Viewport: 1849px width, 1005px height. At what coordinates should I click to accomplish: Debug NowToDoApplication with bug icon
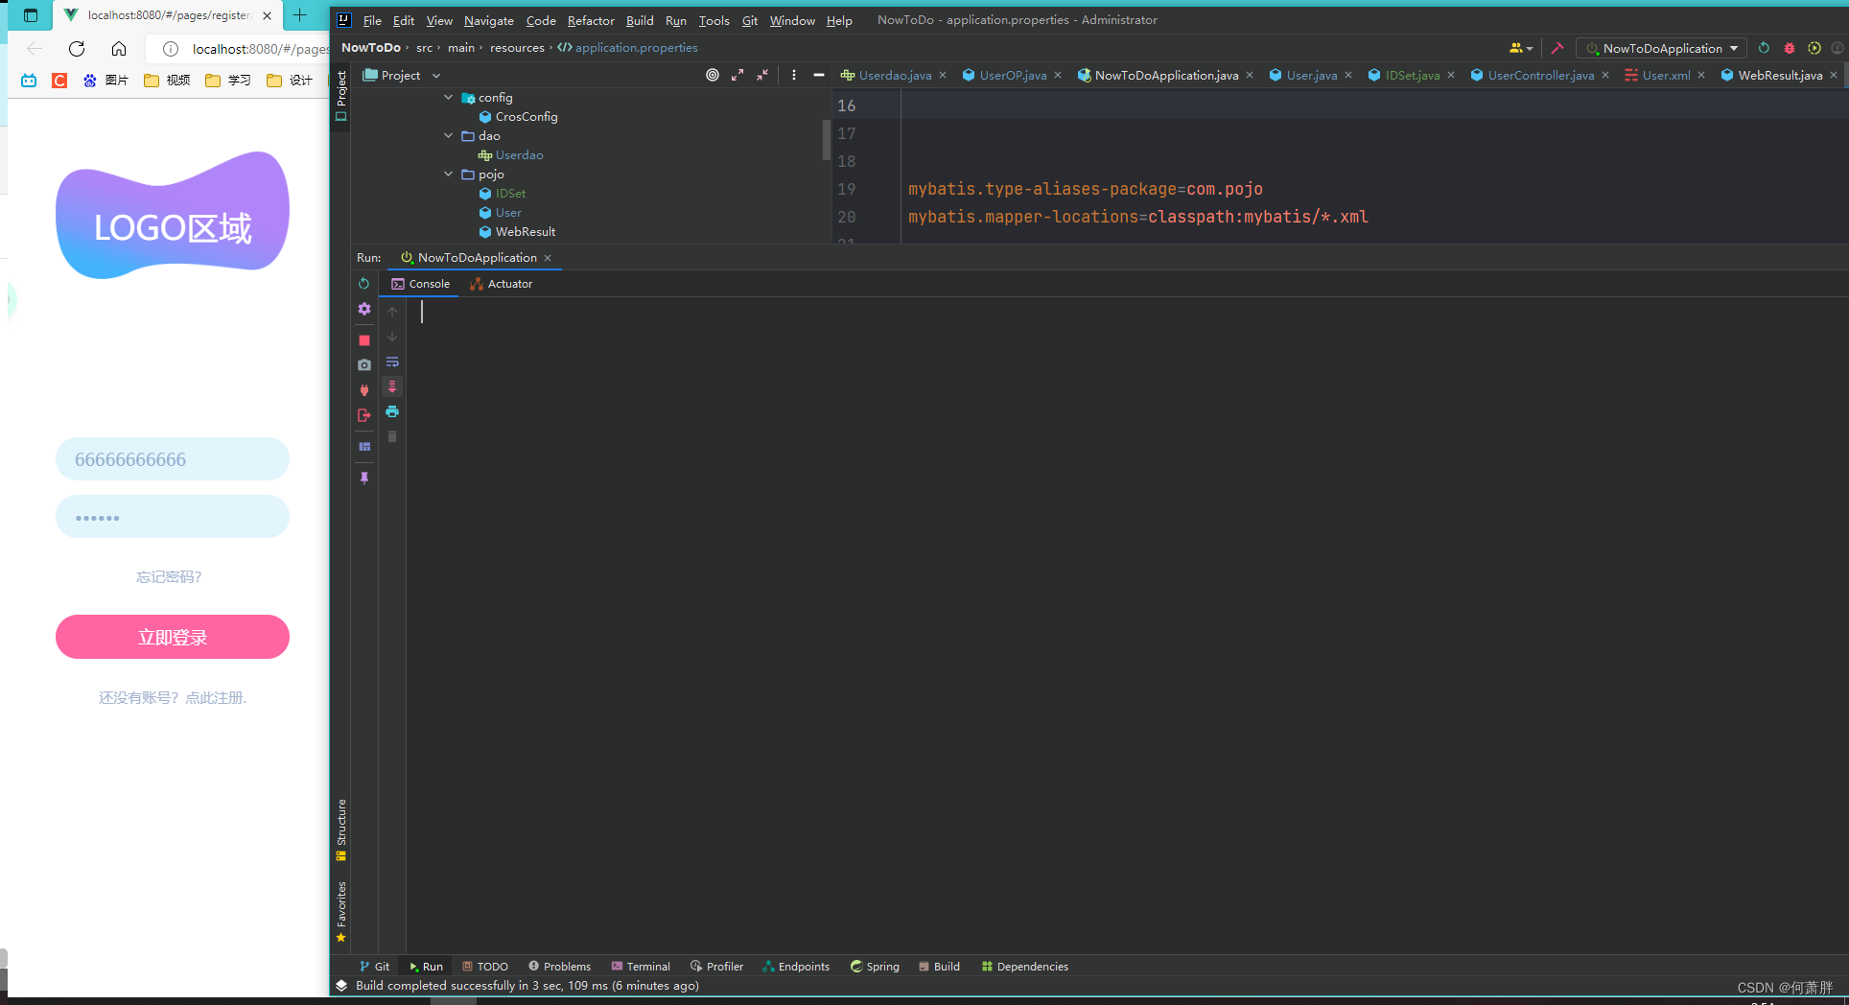[x=1789, y=48]
